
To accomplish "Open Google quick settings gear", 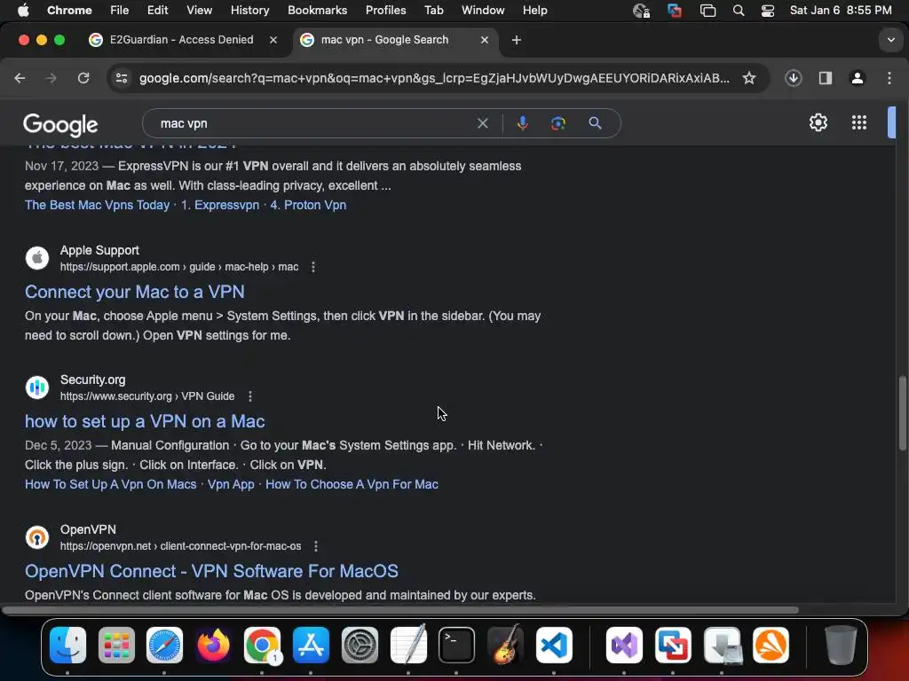I will click(x=818, y=122).
